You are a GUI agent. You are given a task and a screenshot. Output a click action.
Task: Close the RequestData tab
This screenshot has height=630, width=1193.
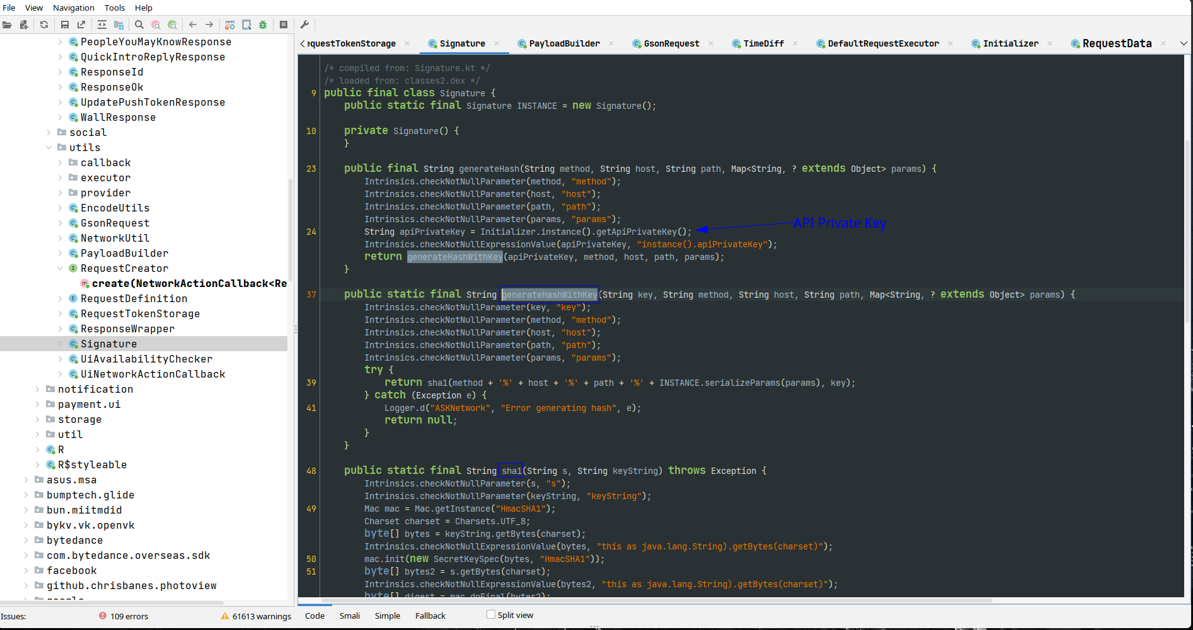1163,43
